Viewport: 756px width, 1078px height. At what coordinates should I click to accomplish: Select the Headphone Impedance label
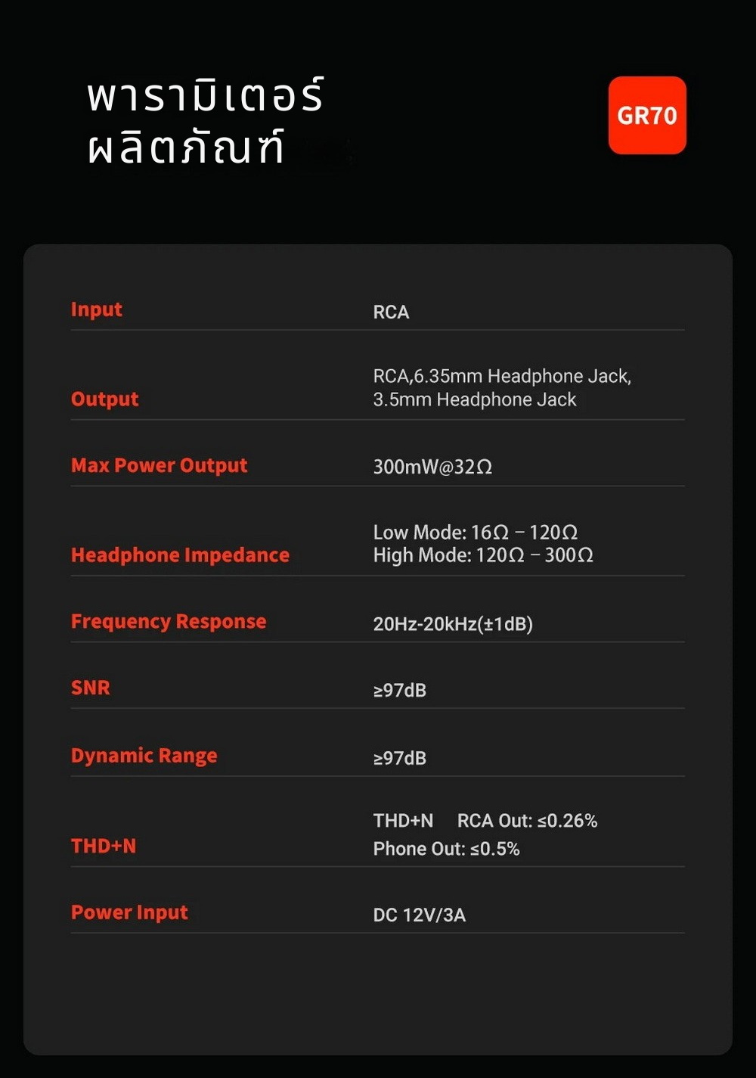[180, 555]
